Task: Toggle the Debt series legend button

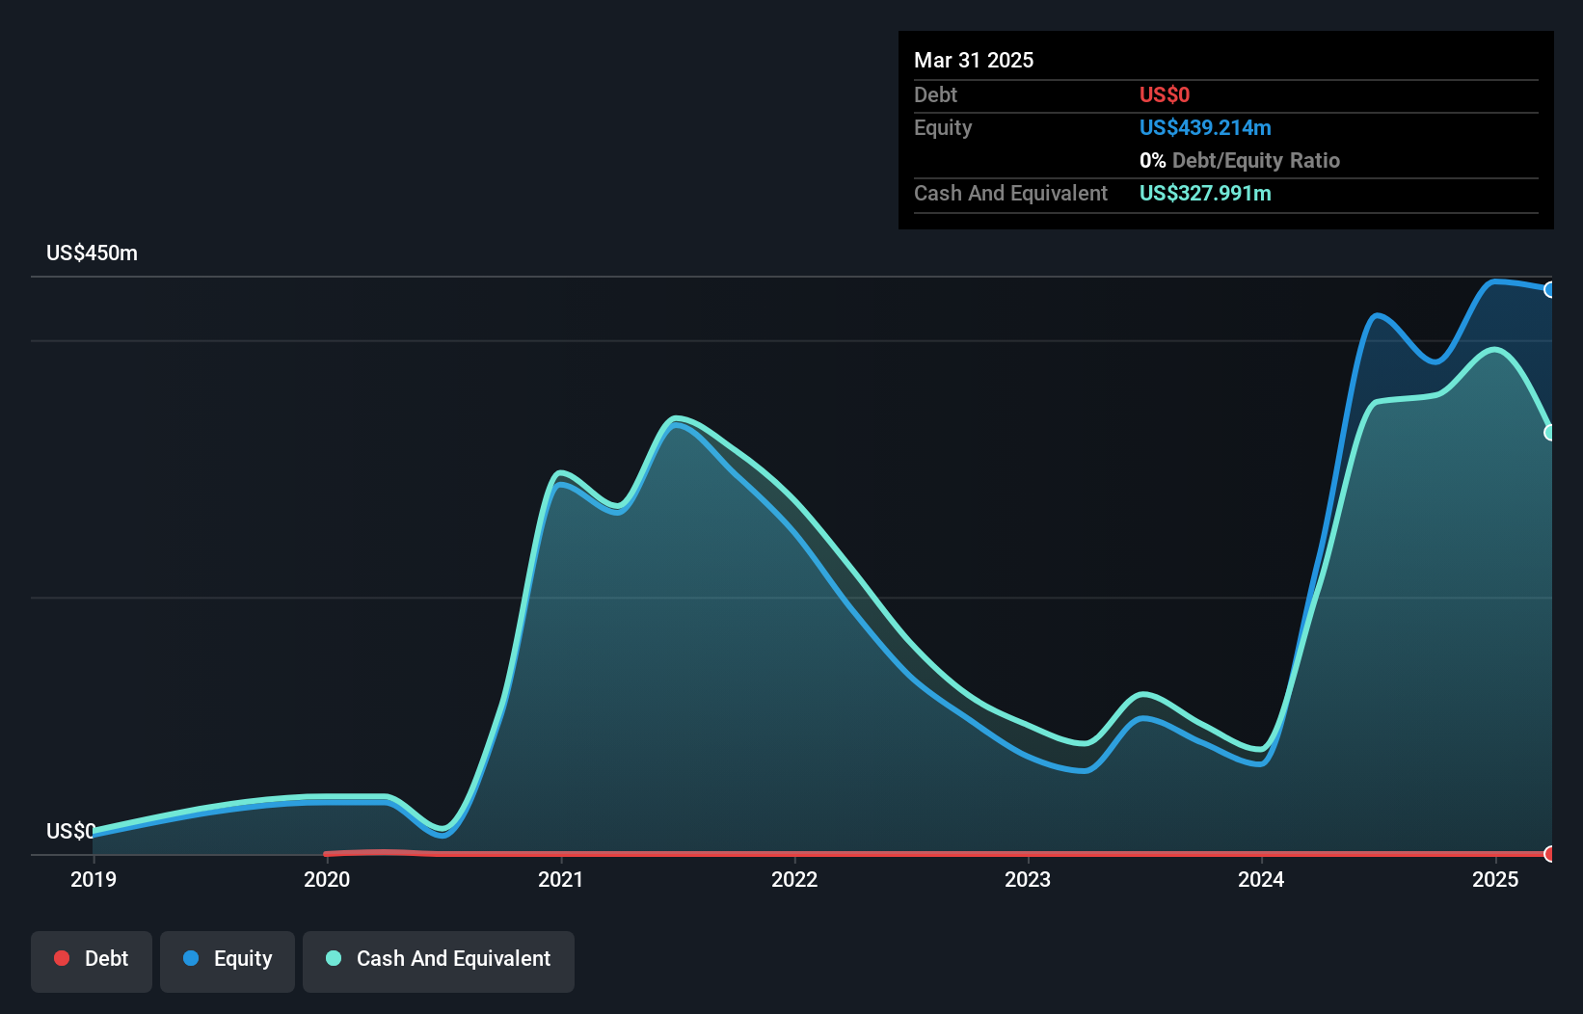Action: [92, 961]
